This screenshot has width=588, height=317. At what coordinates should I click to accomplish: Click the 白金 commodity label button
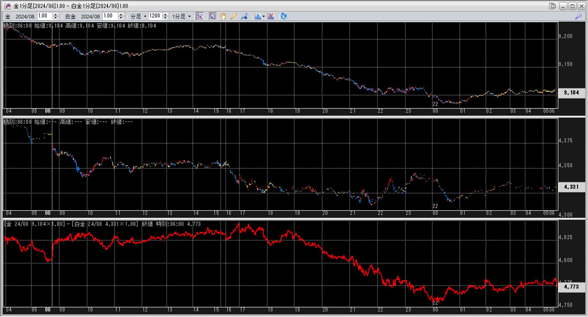[x=70, y=16]
